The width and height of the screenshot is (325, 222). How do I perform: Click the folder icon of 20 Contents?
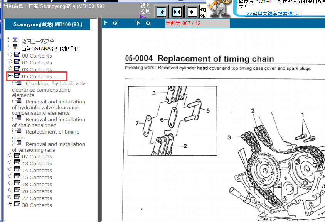tap(17, 190)
